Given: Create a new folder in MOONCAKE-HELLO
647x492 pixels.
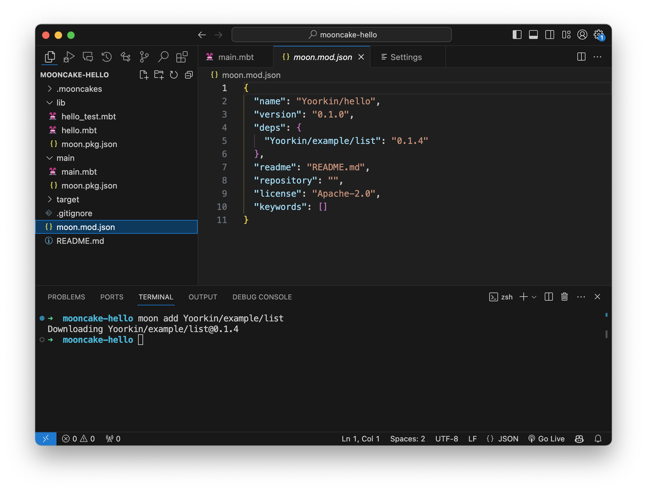Looking at the screenshot, I should click(159, 75).
